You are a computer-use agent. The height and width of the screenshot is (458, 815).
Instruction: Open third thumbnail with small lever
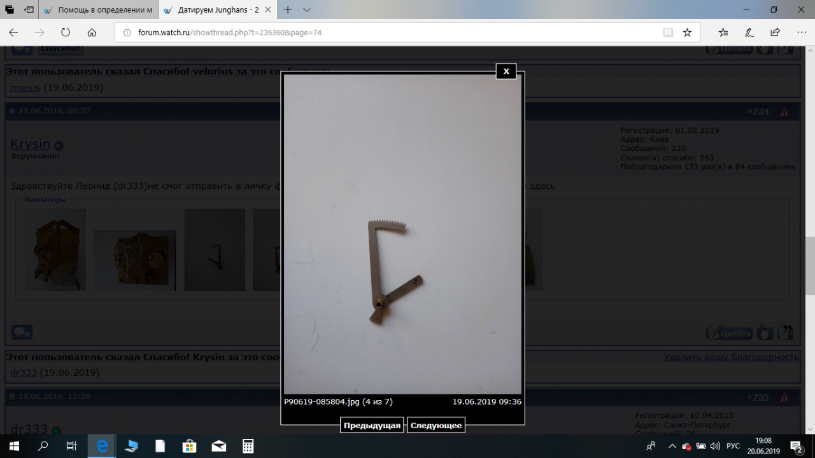coord(215,249)
